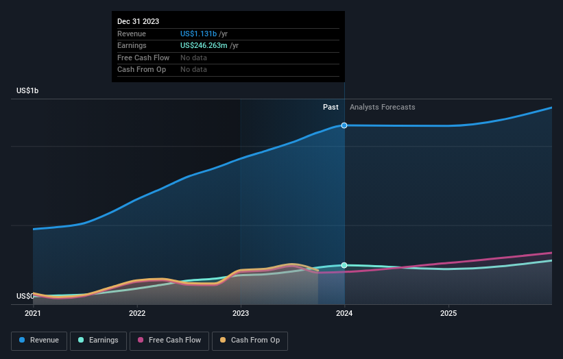The image size is (563, 359).
Task: Click the US$0 y-axis label
Action: 25,296
